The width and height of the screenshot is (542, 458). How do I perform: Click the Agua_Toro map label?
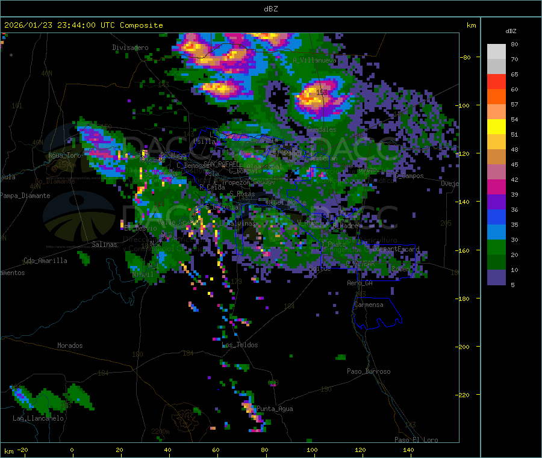coord(64,155)
